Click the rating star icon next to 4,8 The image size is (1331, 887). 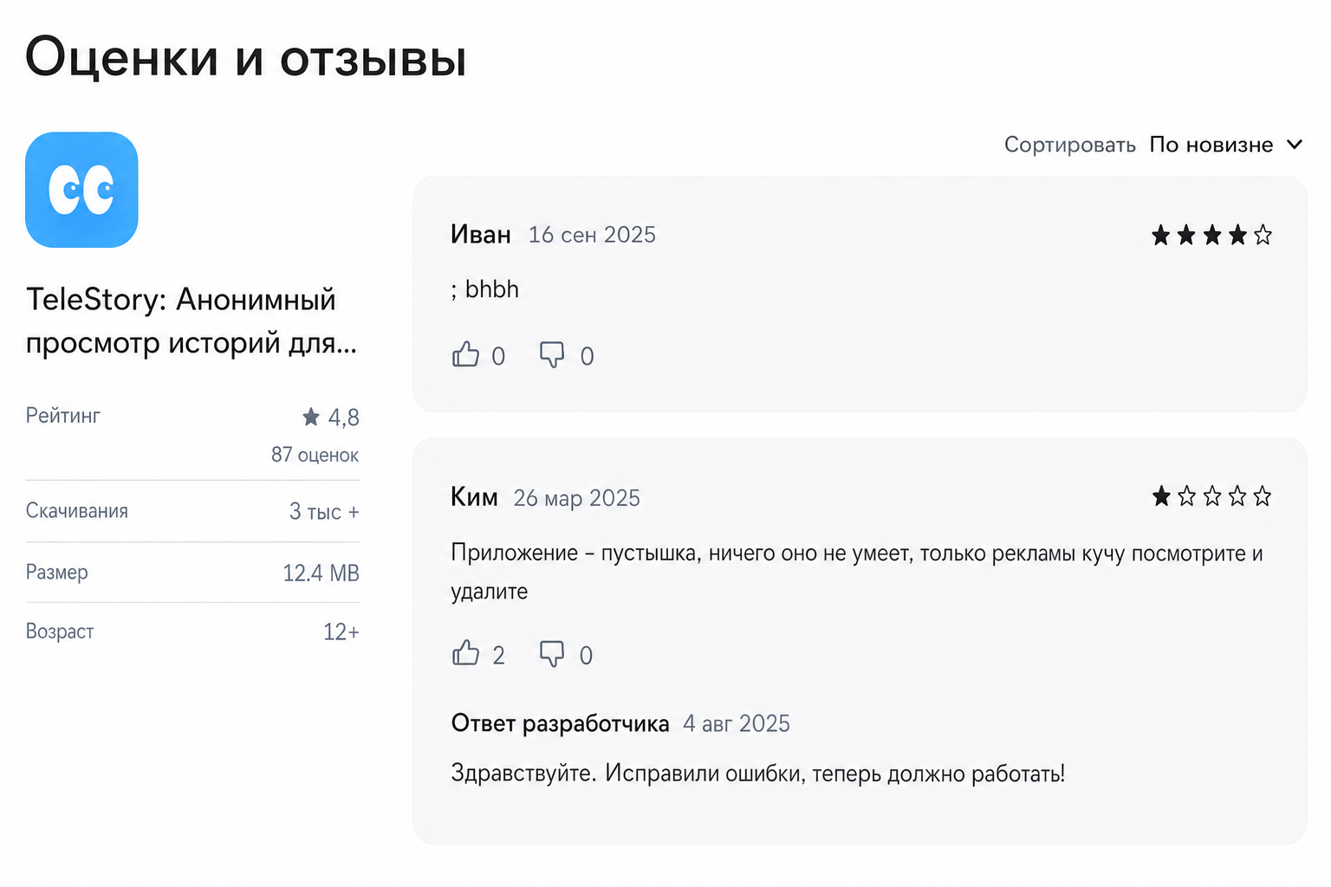coord(311,418)
